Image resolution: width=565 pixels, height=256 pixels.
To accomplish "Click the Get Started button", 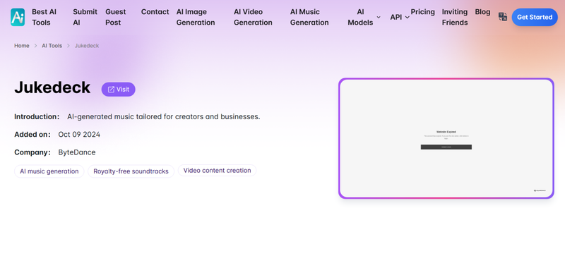I will pyautogui.click(x=535, y=18).
